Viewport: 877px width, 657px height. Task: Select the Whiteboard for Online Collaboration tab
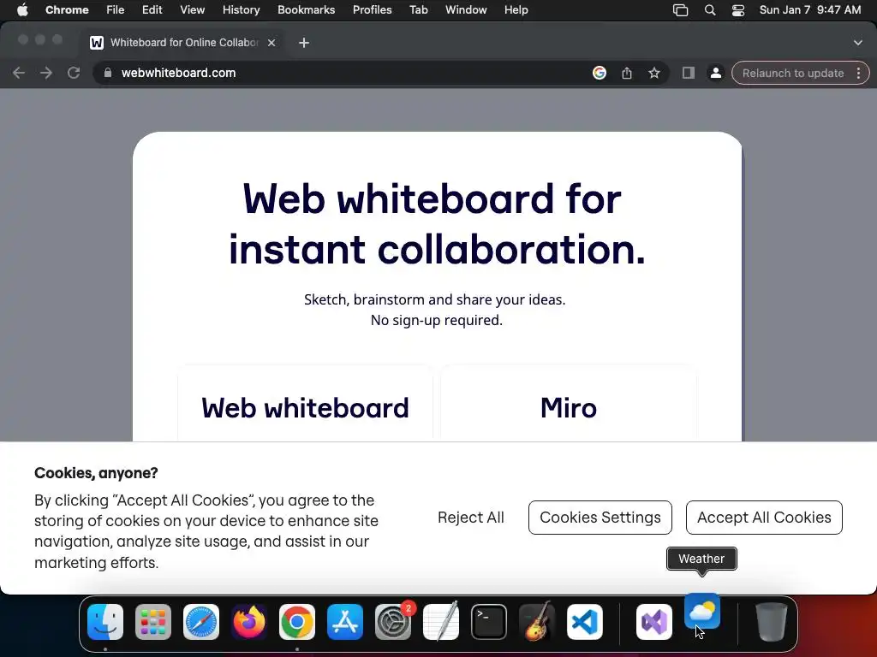click(x=183, y=43)
